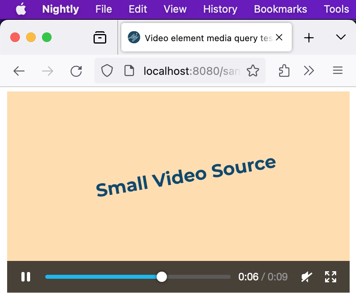The width and height of the screenshot is (356, 293).
Task: Open the History menu
Action: [x=220, y=9]
